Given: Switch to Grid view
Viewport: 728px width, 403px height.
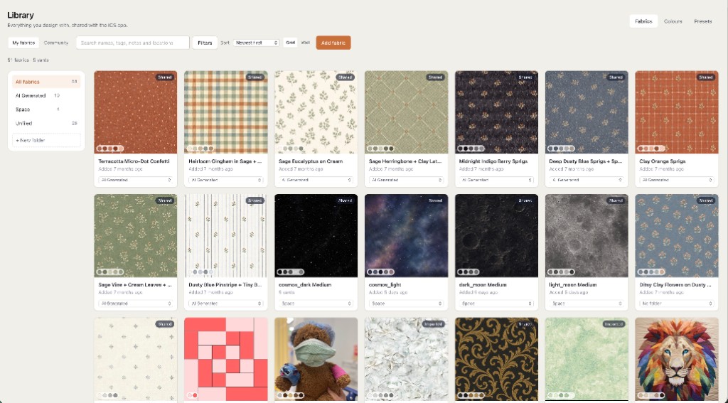Looking at the screenshot, I should 290,43.
